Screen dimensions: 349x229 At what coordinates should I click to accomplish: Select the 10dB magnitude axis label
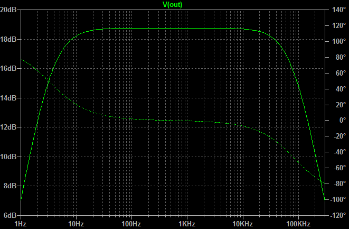(8, 157)
